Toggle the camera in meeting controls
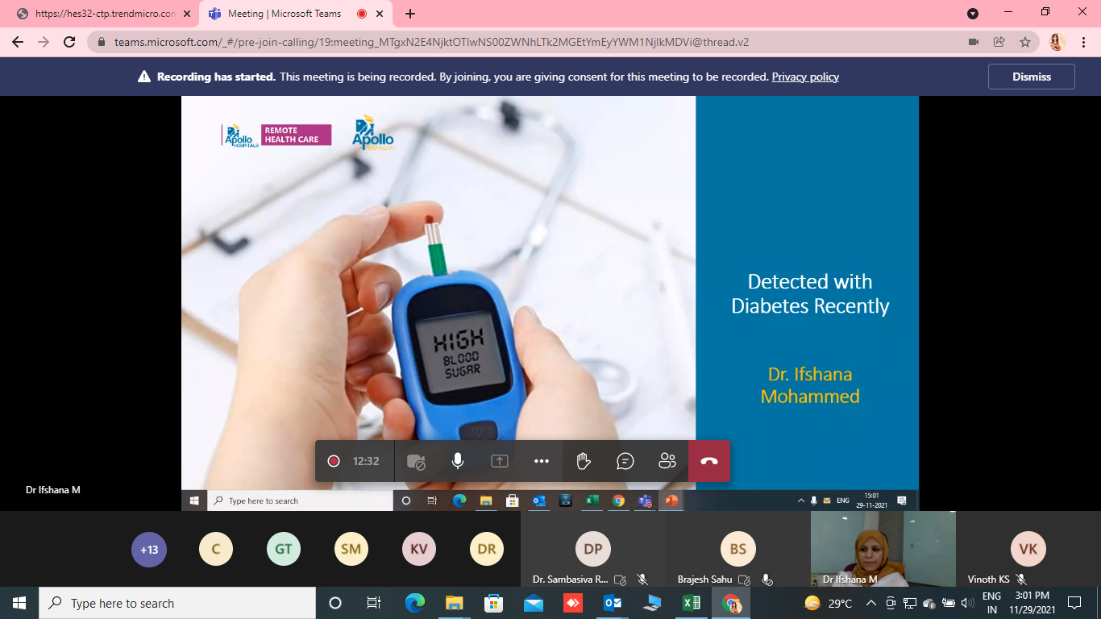Screen dimensions: 1101x619 point(416,461)
